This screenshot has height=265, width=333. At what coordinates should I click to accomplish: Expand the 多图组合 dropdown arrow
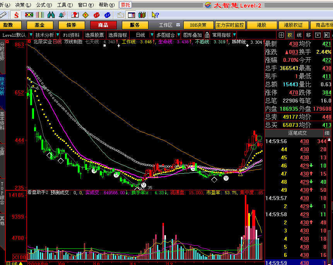pos(179,35)
